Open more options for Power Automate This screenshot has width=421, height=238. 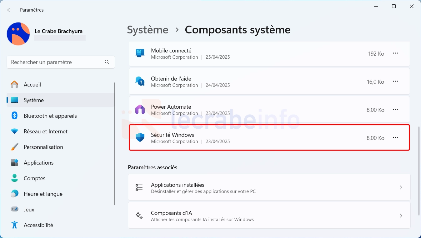395,110
